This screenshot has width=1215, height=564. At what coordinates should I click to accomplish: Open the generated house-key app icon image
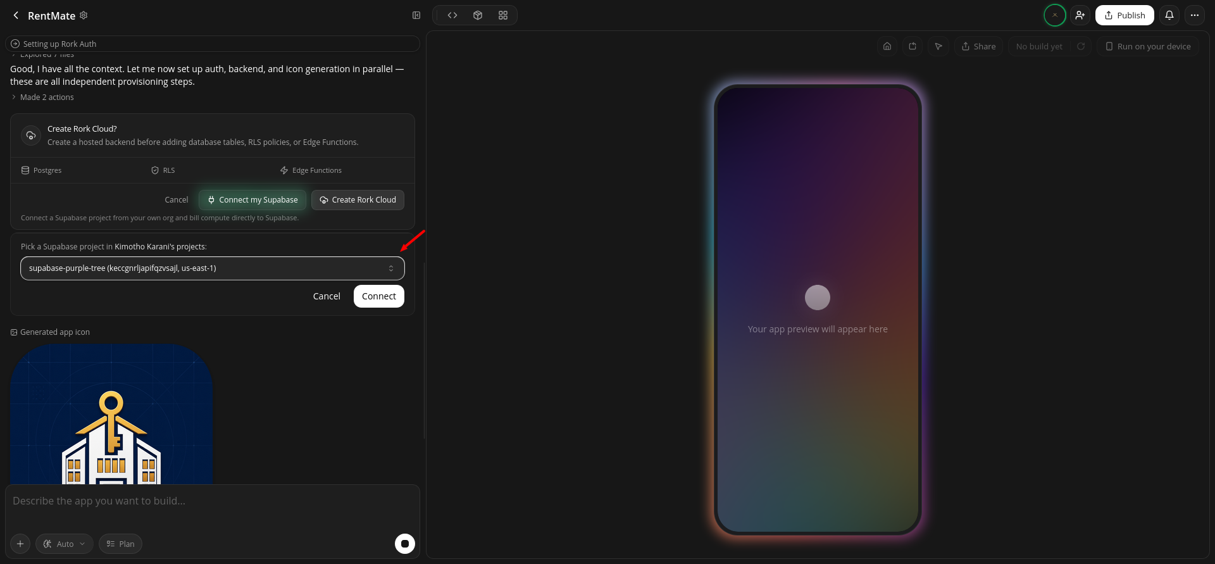click(x=111, y=414)
